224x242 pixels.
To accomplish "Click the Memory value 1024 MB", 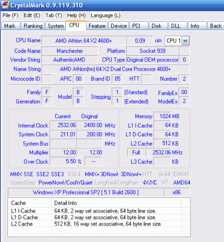I will coord(162,116).
